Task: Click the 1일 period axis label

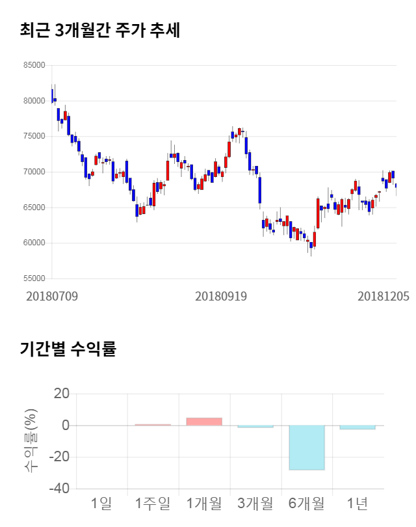Action: pos(101,503)
